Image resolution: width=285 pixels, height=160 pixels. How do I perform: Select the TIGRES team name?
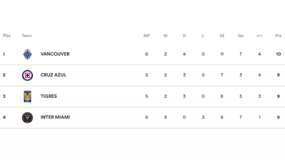coord(49,96)
